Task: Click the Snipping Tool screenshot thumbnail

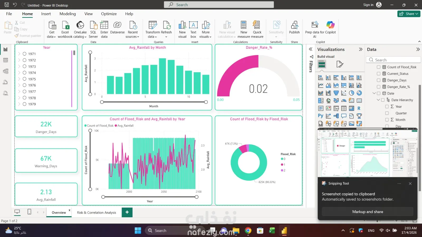Action: click(x=367, y=152)
